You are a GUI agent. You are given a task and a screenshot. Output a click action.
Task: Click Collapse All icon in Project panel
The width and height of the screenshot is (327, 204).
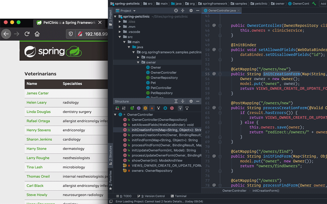pyautogui.click(x=183, y=11)
